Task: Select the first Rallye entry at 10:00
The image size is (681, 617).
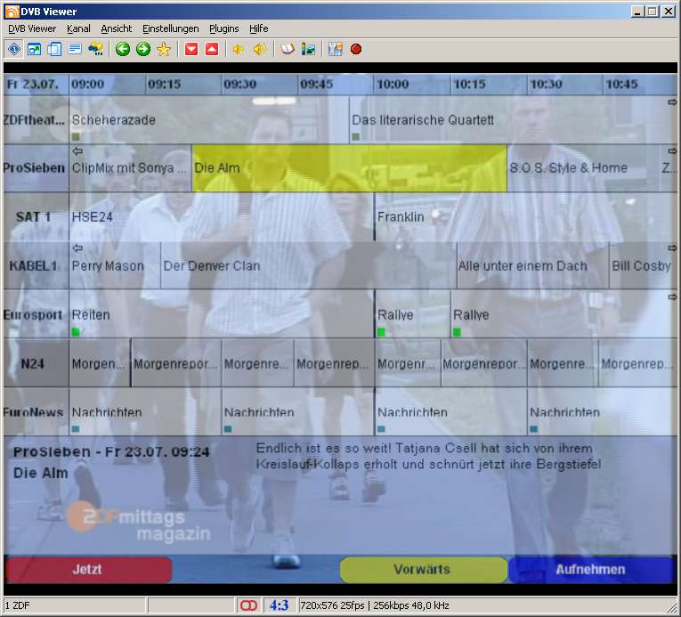Action: (412, 314)
